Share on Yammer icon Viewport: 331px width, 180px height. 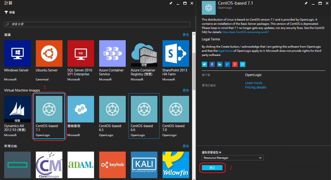(227, 64)
